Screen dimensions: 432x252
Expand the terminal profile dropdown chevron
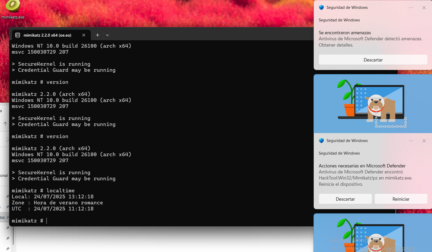pyautogui.click(x=107, y=35)
